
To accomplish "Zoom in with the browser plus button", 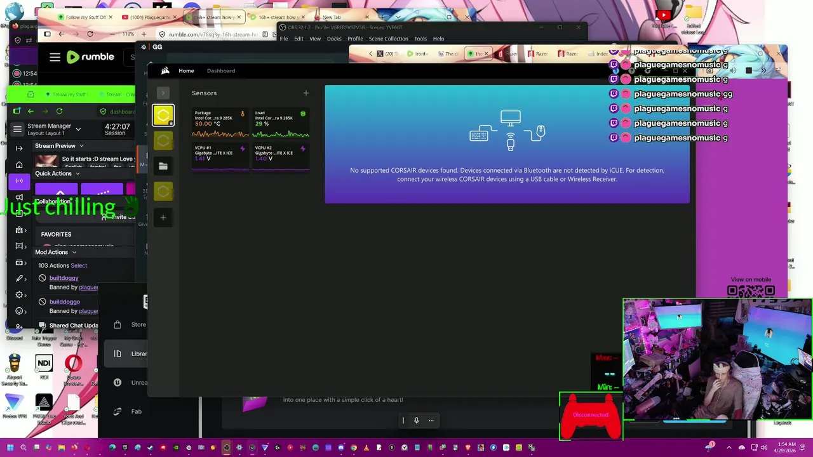I will (144, 34).
